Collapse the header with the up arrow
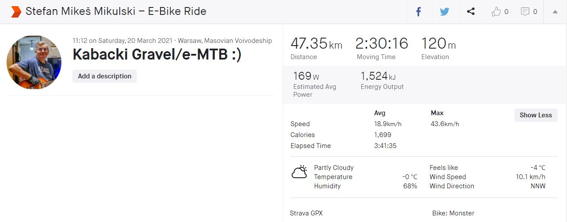Viewport: 567px width, 222px height. (555, 12)
